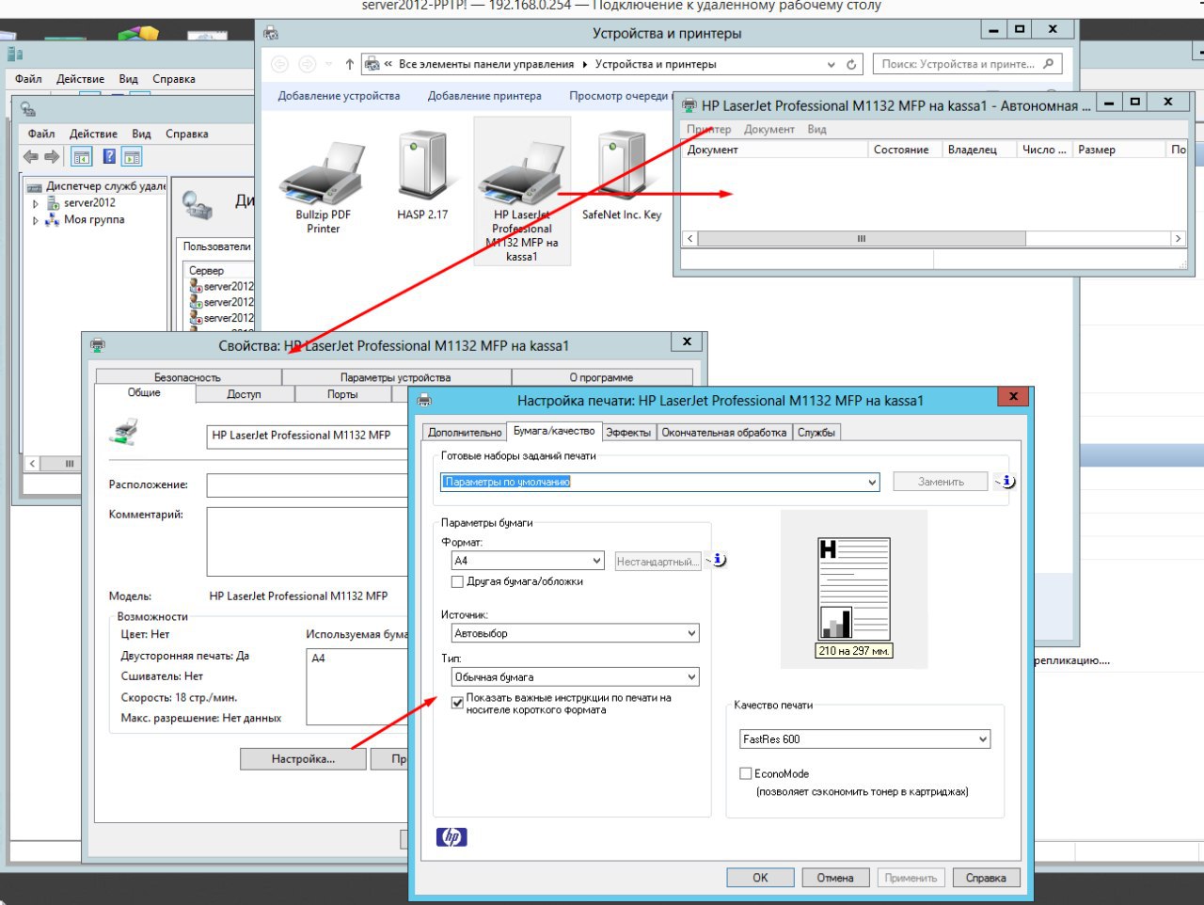1204x905 pixels.
Task: Click the info icon beside the Заменить button
Action: (x=1007, y=481)
